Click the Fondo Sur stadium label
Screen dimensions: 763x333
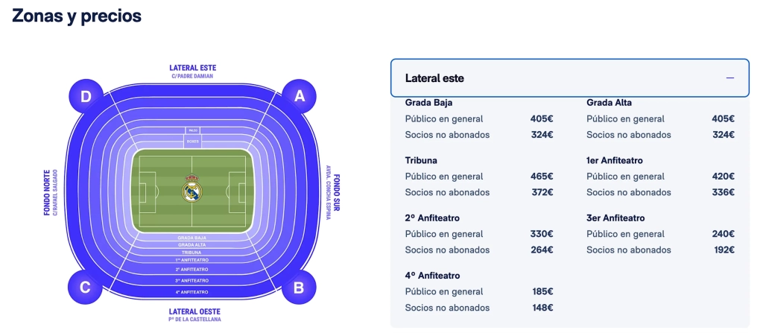click(337, 192)
